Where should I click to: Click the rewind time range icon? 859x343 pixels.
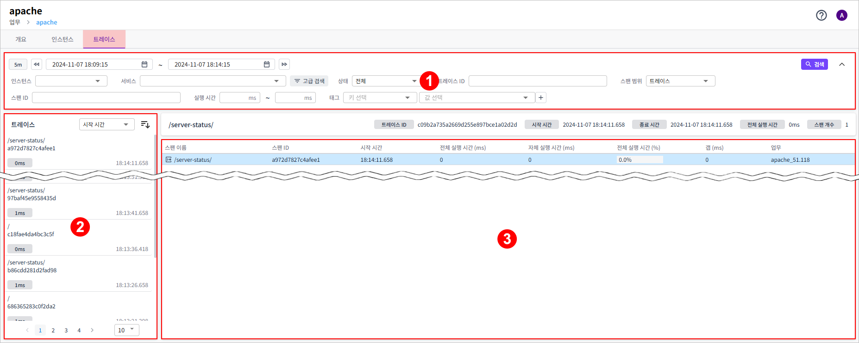point(37,64)
